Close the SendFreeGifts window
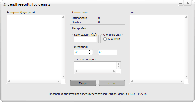This screenshot has height=102, width=195. click(188, 3)
